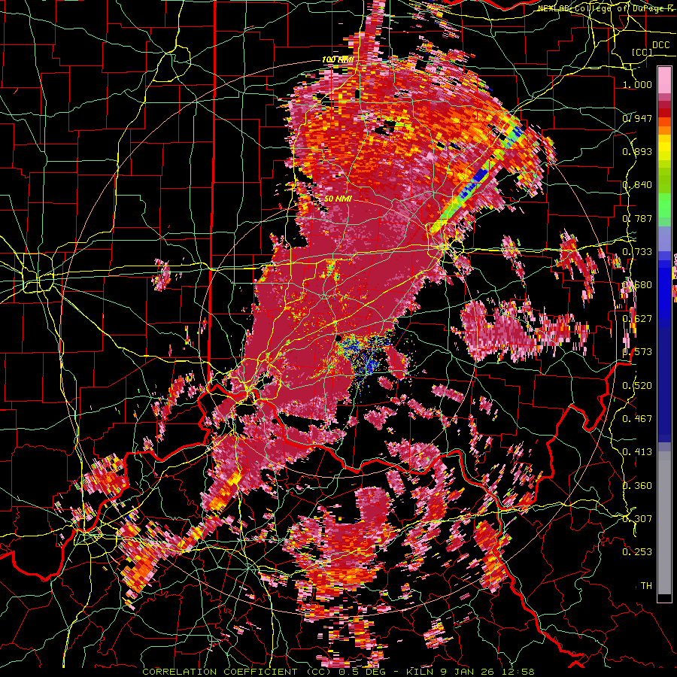Viewport: 677px width, 677px height.
Task: Click the 0.893 scale value
Action: 637,151
